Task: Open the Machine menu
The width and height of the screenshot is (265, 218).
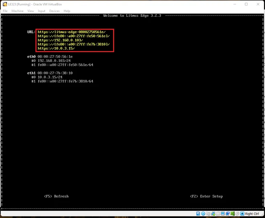Action: point(17,11)
